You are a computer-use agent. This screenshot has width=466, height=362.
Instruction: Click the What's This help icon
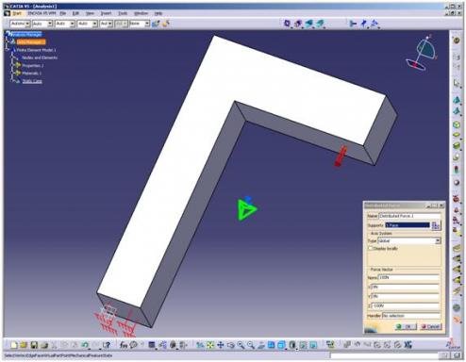(x=107, y=345)
